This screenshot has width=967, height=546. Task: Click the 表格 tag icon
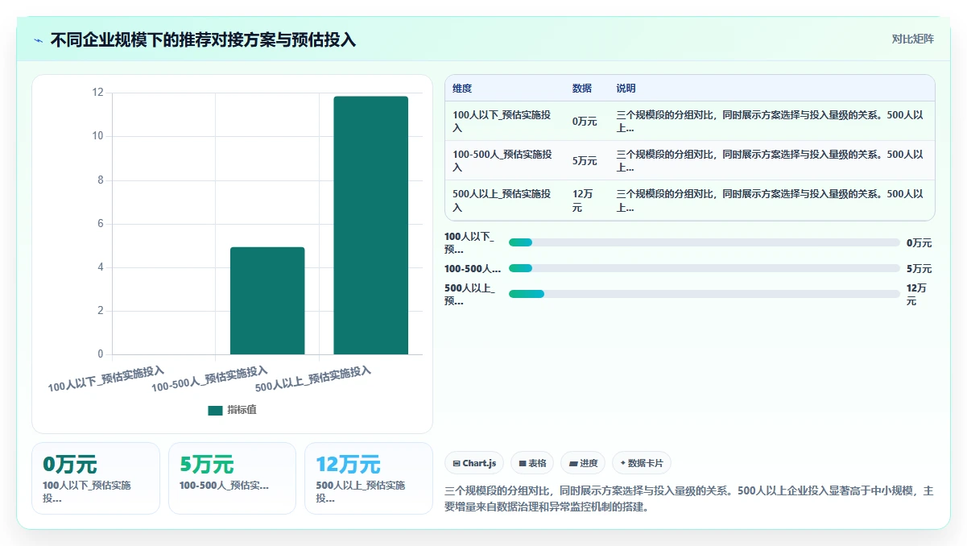pyautogui.click(x=523, y=464)
